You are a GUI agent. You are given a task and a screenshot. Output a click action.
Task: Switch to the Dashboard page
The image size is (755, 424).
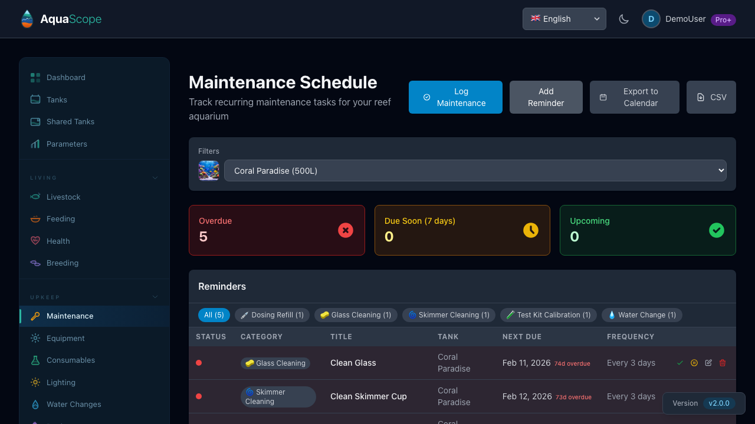pos(65,77)
